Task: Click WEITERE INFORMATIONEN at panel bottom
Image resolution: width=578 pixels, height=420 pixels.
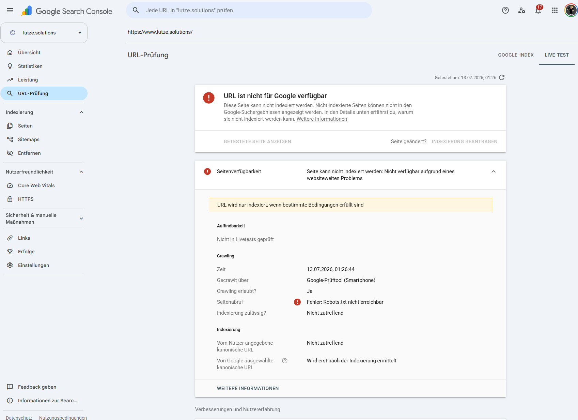Action: 248,388
